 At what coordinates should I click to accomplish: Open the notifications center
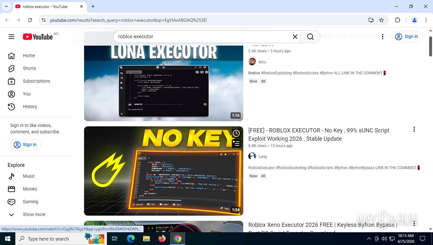tap(422, 239)
